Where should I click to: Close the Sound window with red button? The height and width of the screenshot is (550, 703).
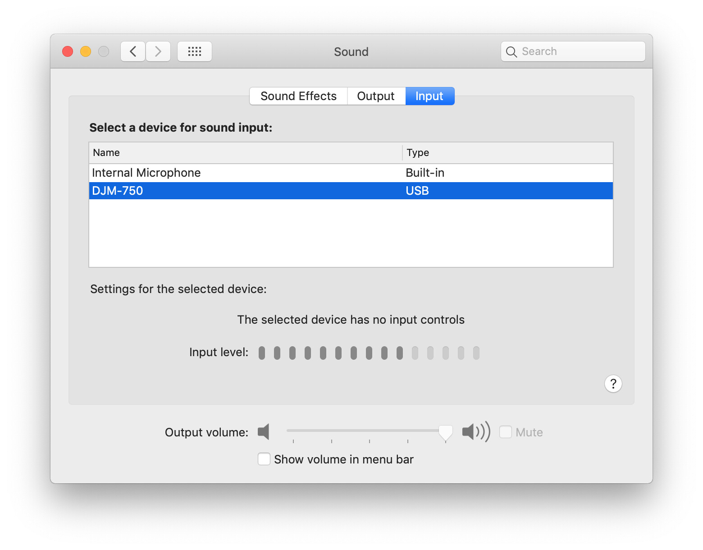[68, 51]
